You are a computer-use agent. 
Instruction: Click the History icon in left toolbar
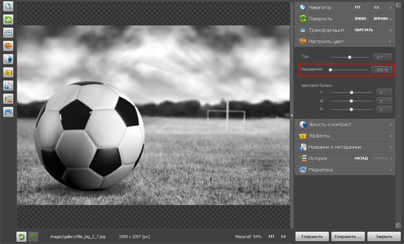pos(8,99)
